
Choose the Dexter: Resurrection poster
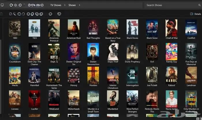[x=93, y=52]
